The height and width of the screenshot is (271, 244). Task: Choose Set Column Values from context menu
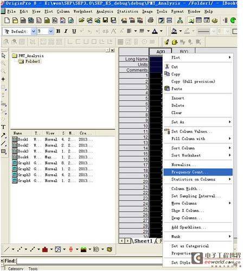pos(198,131)
